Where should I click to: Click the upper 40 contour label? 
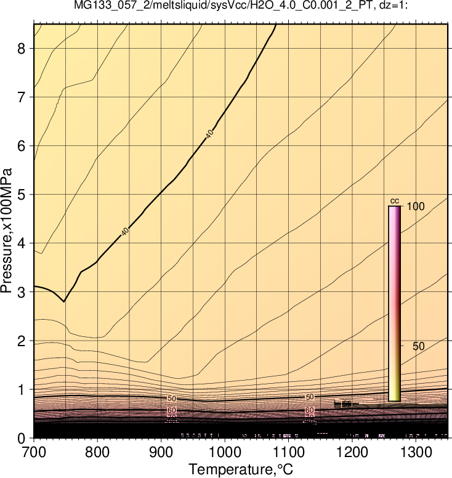point(209,134)
